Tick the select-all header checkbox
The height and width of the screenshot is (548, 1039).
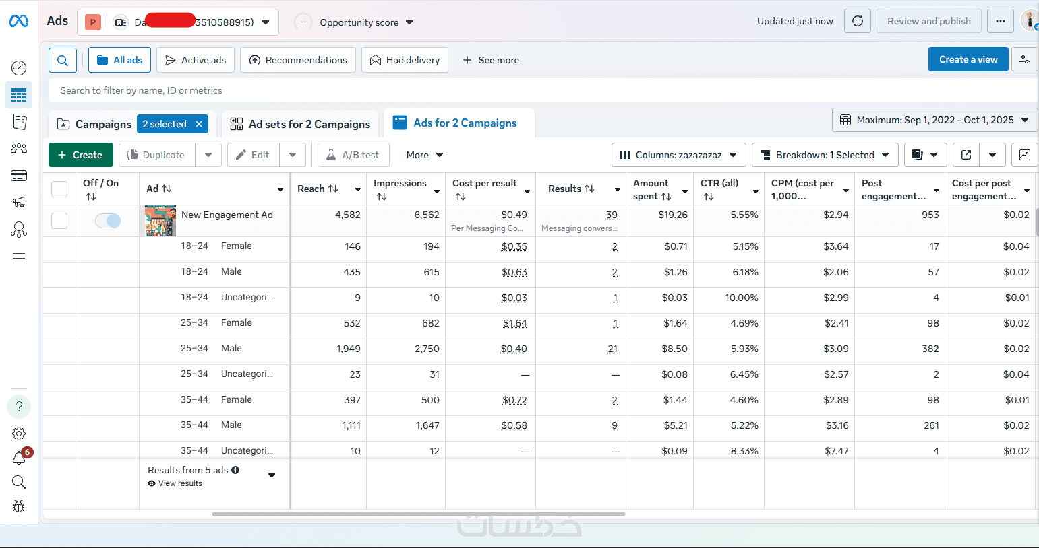59,189
